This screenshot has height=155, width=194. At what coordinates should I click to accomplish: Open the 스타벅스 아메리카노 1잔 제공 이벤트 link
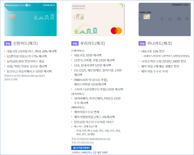[90, 152]
